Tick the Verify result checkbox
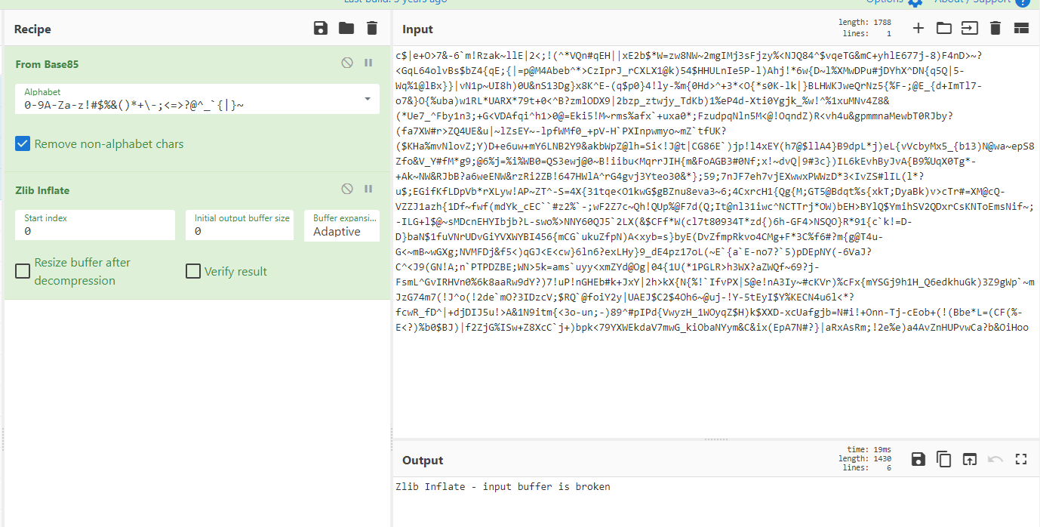 pos(193,271)
